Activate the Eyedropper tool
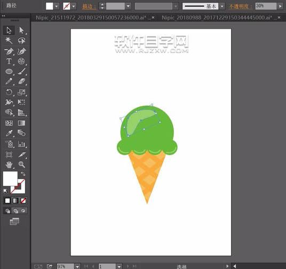This screenshot has width=286, height=269. pyautogui.click(x=9, y=133)
